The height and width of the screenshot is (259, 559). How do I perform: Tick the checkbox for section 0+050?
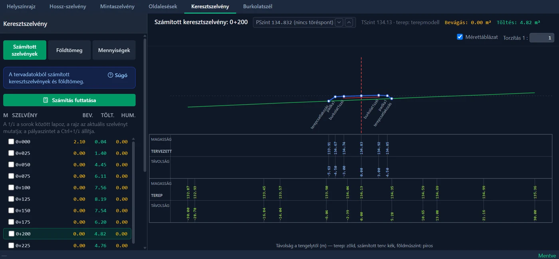[x=11, y=165]
